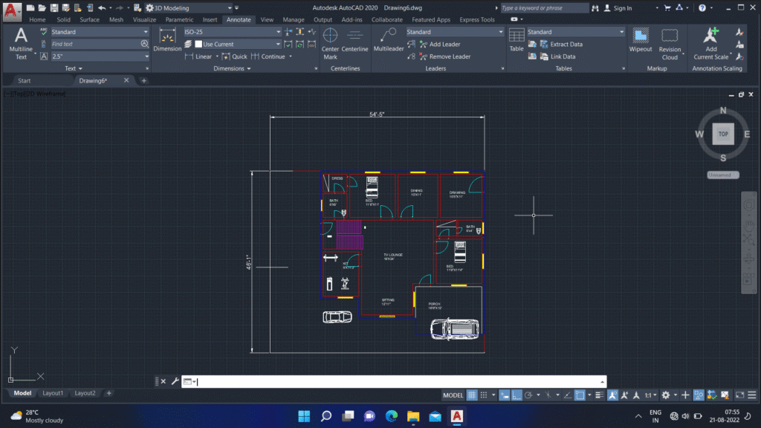The width and height of the screenshot is (761, 428).
Task: Click the TOP face of the ViewCube
Action: [x=723, y=134]
